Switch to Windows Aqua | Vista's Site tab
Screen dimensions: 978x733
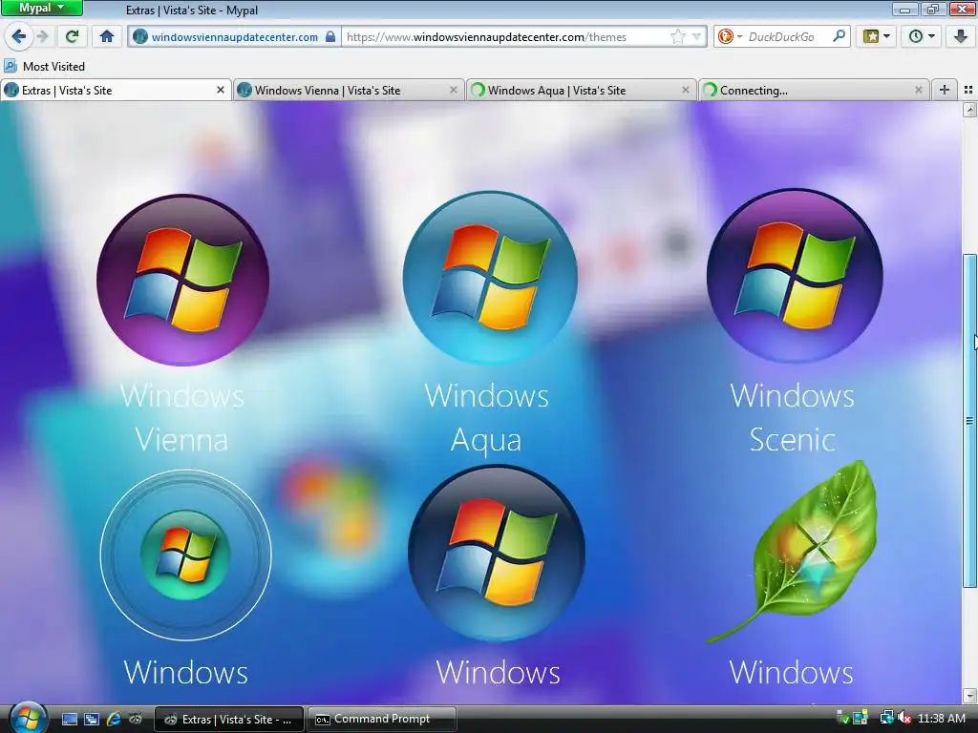(x=582, y=91)
